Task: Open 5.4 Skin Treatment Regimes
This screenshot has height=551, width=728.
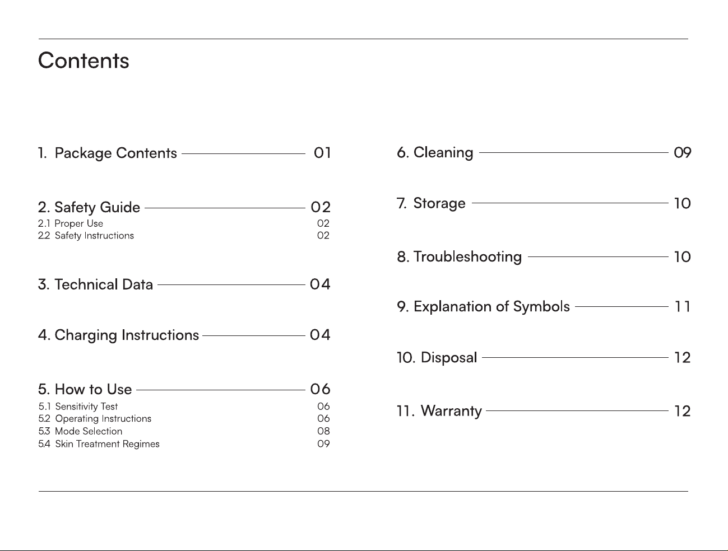Action: click(99, 444)
